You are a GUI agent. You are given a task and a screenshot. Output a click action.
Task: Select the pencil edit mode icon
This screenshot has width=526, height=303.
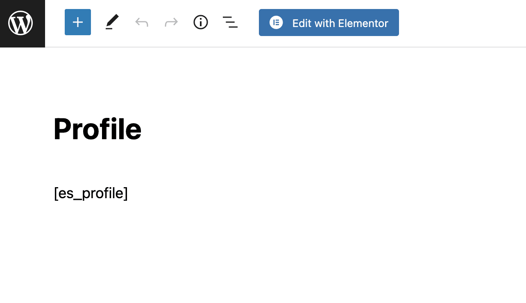coord(112,22)
